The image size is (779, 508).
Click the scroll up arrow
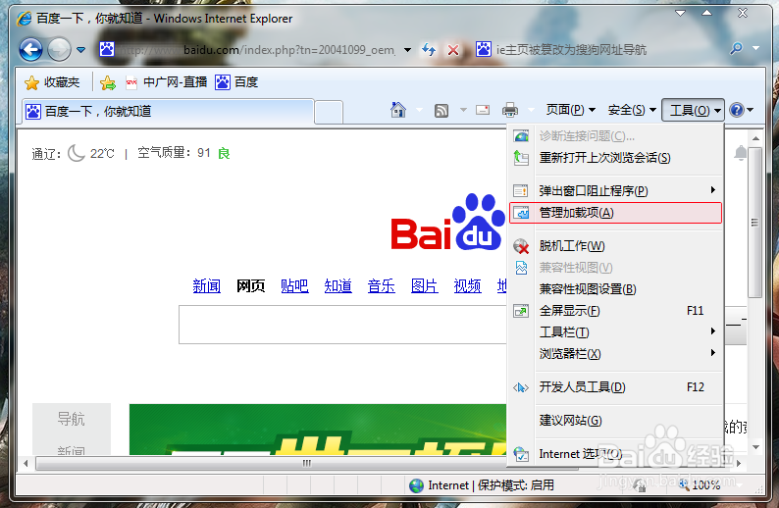coord(755,138)
